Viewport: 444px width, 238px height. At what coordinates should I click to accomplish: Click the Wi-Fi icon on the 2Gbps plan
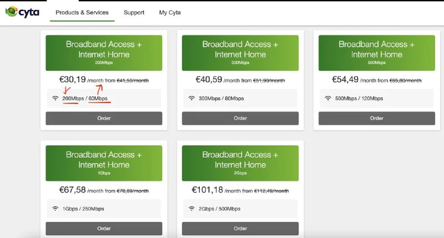coord(191,209)
